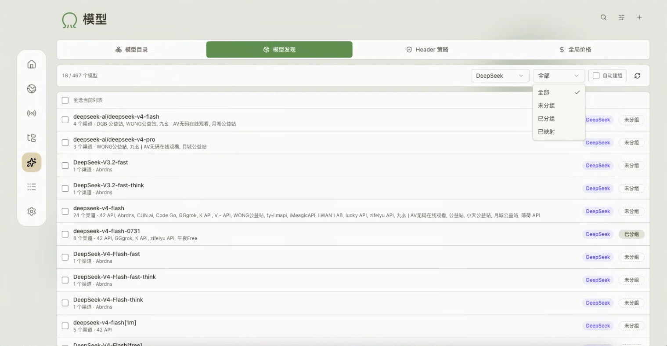Switch to Header 策略 tab

click(427, 50)
